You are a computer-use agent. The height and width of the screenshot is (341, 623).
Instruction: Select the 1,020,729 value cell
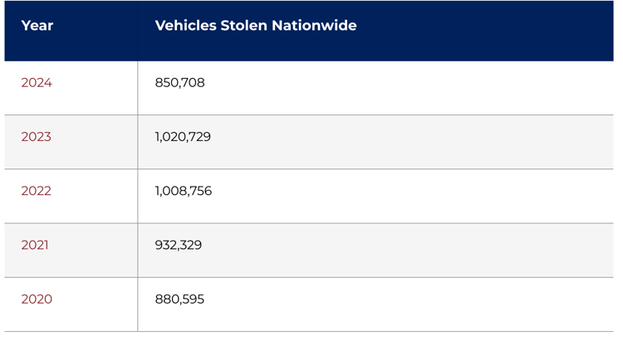(183, 137)
